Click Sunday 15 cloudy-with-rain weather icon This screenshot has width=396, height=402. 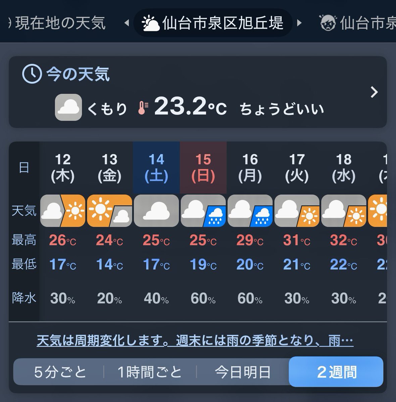[x=203, y=211]
